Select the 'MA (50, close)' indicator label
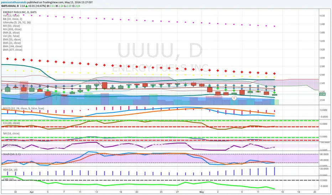332x195 pixels. (x=11, y=26)
